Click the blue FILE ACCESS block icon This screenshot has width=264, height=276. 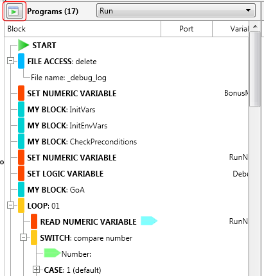(21, 61)
